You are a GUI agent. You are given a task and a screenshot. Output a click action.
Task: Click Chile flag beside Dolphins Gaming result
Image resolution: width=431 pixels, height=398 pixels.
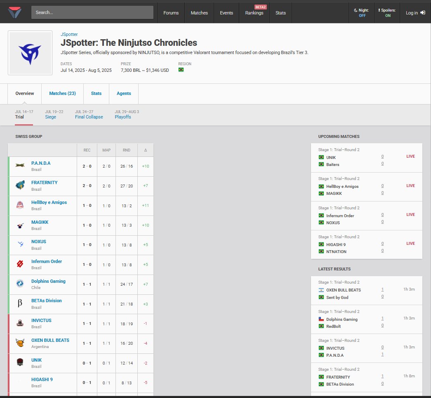tap(321, 319)
